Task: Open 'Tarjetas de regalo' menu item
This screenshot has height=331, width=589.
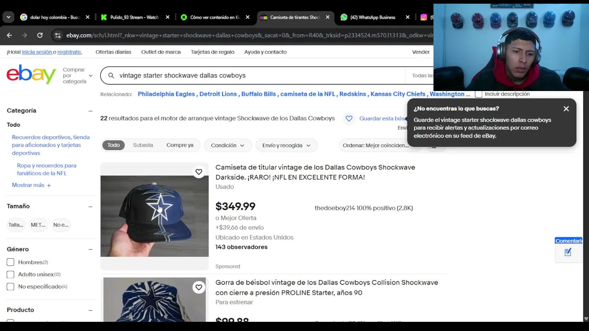Action: (x=213, y=52)
